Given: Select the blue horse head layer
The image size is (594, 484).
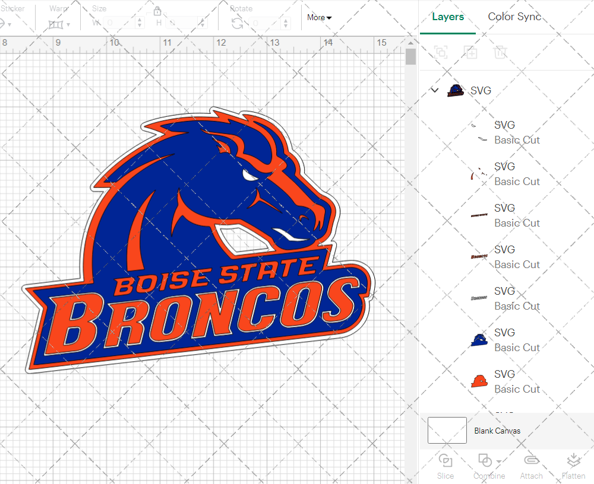Looking at the screenshot, I should 478,339.
